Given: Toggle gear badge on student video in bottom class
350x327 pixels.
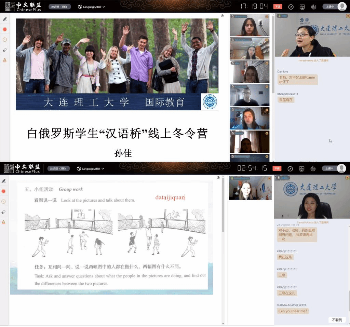Looking at the screenshot, I should click(269, 178).
